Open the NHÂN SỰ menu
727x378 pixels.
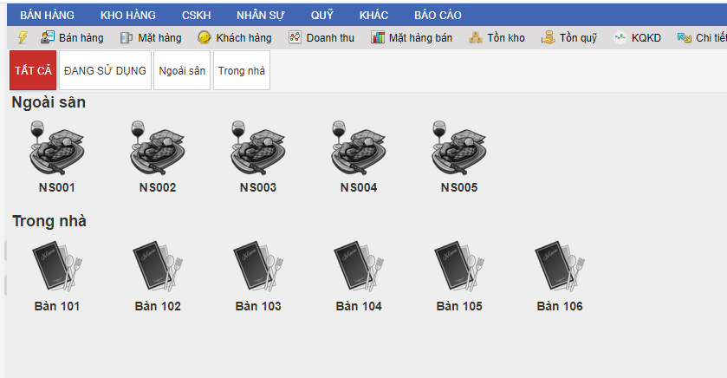261,16
